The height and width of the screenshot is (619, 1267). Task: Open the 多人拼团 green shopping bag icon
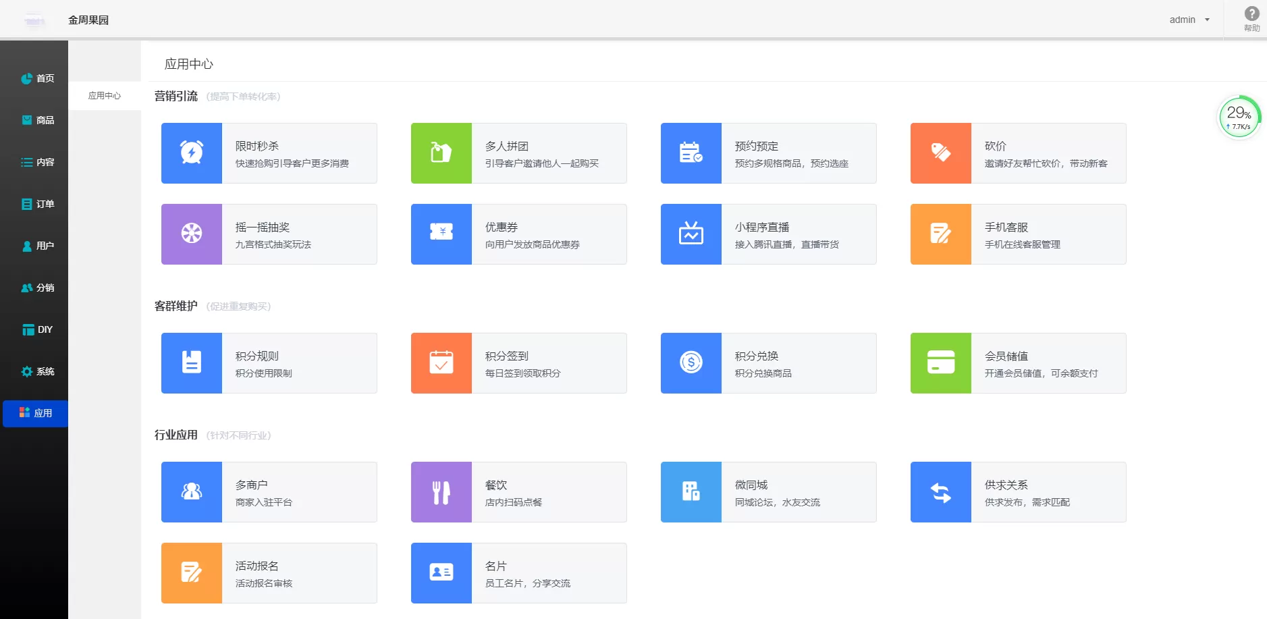(441, 153)
